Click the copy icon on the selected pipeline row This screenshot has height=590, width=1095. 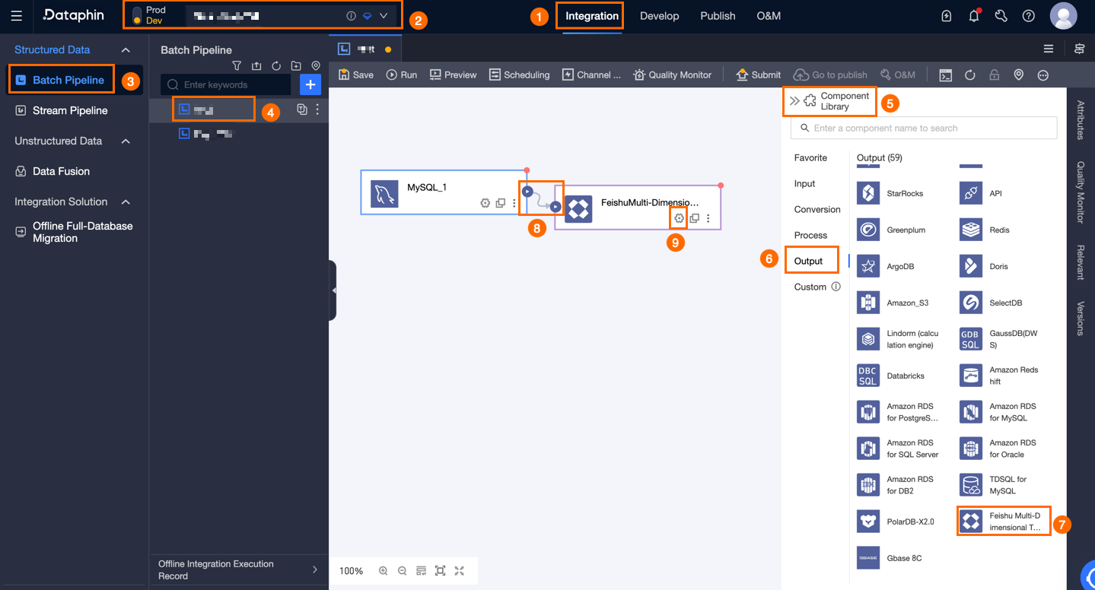point(302,109)
